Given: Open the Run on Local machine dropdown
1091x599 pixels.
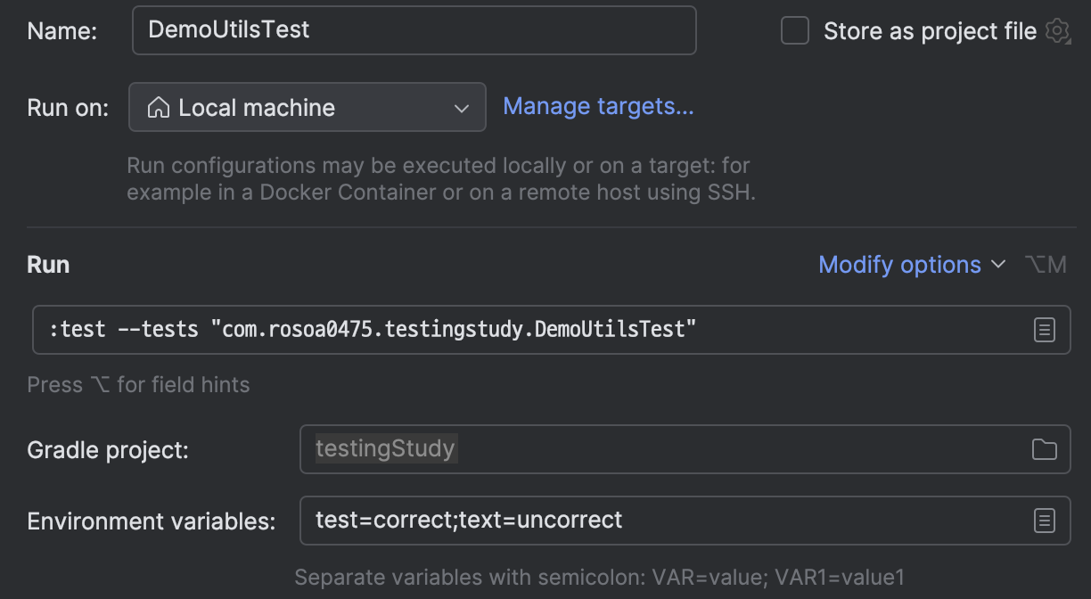Looking at the screenshot, I should (x=307, y=108).
